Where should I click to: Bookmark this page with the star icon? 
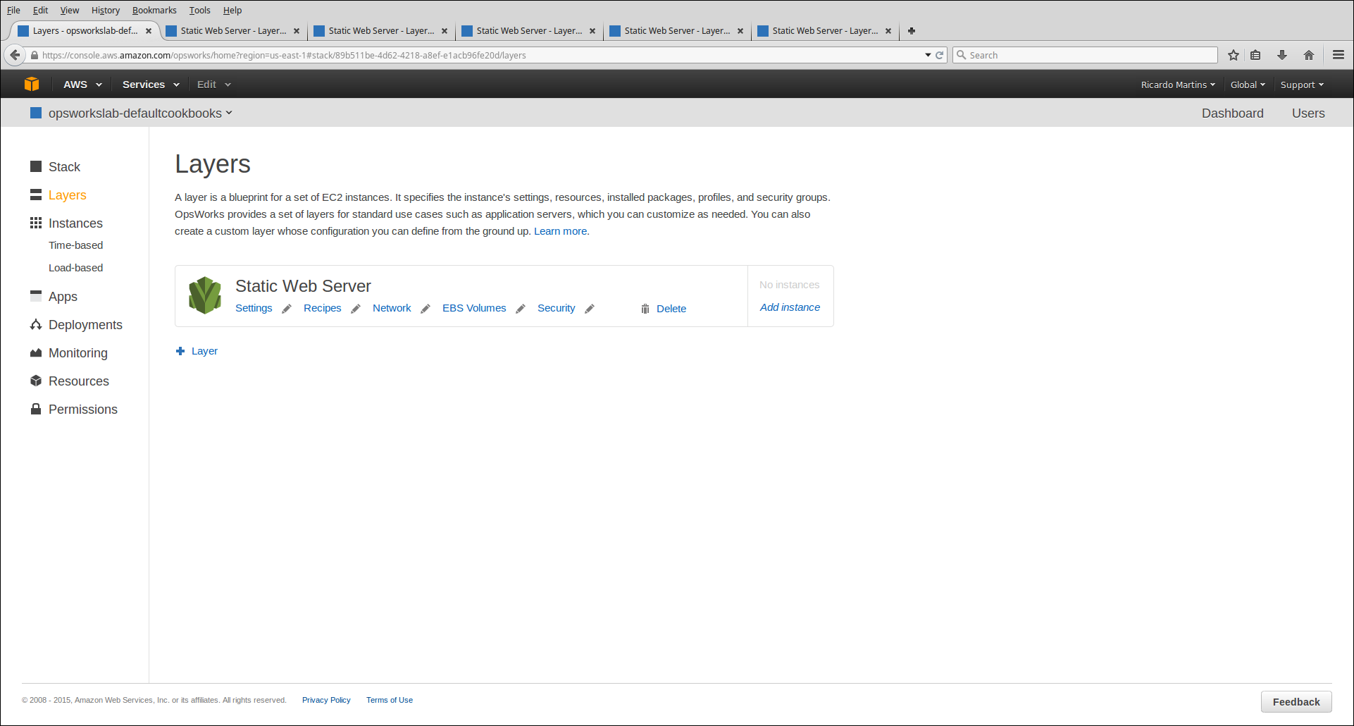click(1233, 55)
